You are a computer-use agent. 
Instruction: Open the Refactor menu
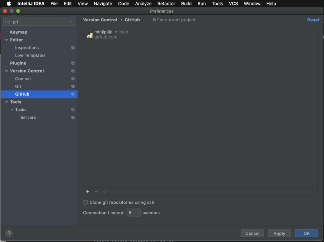point(166,3)
